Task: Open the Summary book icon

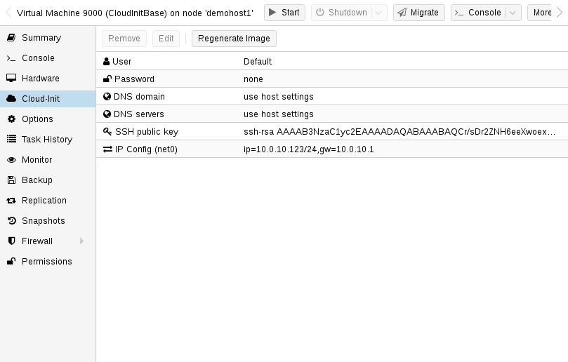Action: tap(11, 38)
